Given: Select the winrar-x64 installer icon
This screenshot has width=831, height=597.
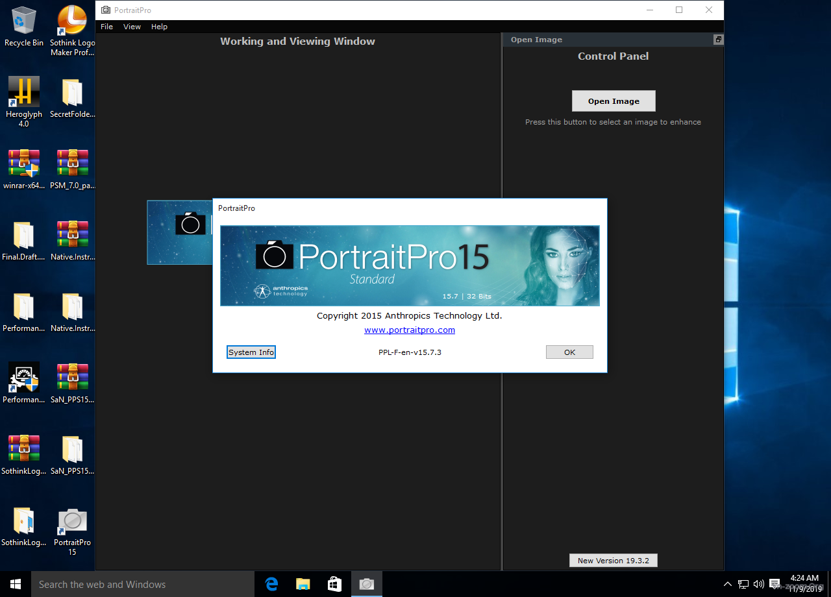Looking at the screenshot, I should tap(24, 170).
